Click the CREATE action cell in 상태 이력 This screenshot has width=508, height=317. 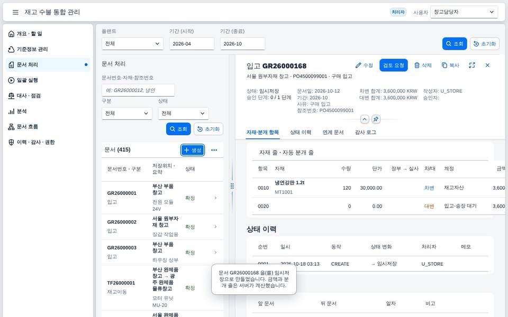pos(340,264)
